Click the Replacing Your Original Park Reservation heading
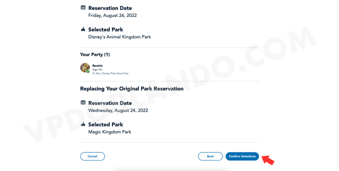Image resolution: width=339 pixels, height=171 pixels. click(132, 89)
